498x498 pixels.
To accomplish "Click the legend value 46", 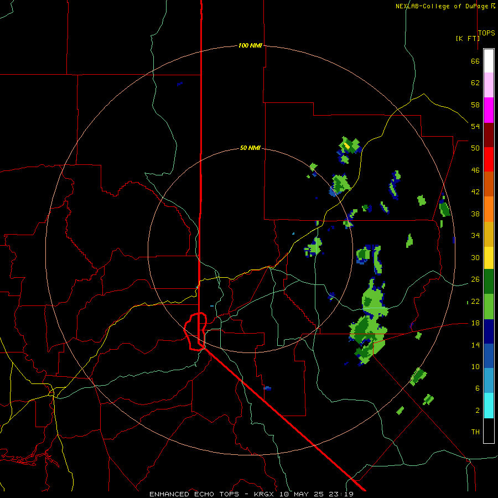I will click(x=475, y=170).
